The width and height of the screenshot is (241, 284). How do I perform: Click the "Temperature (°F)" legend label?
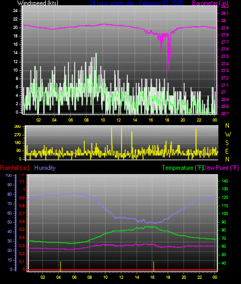pyautogui.click(x=182, y=168)
